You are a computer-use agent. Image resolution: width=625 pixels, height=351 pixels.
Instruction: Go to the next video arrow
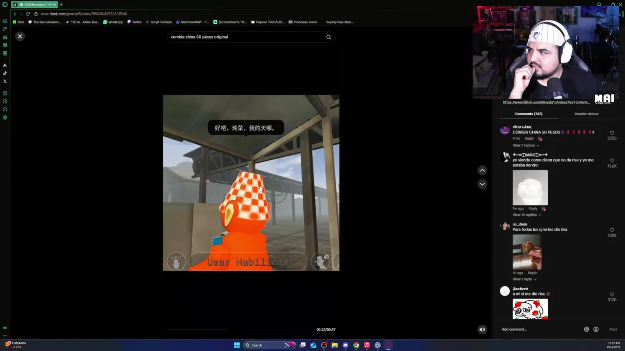pyautogui.click(x=482, y=184)
